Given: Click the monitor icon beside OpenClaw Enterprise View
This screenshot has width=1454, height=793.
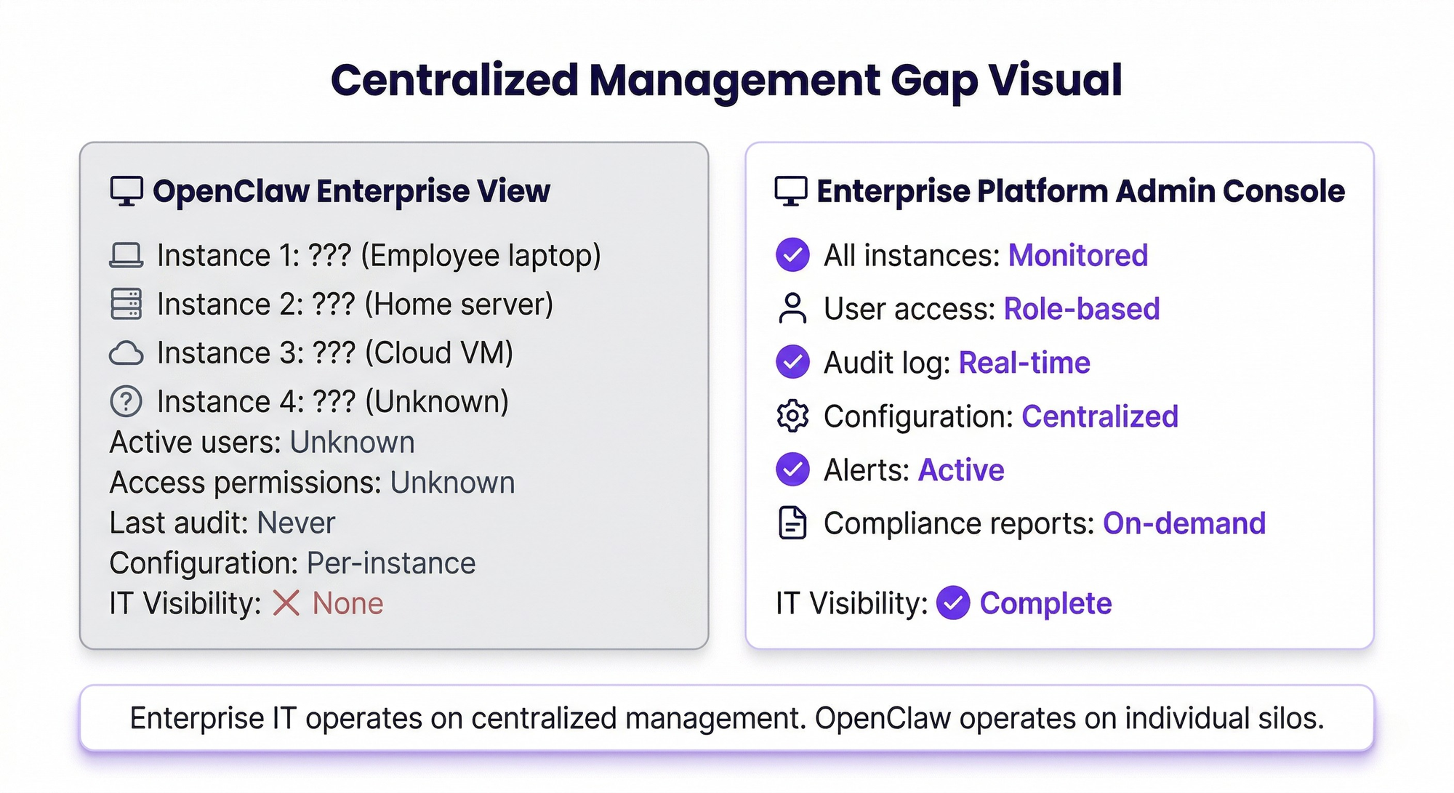Looking at the screenshot, I should 126,191.
